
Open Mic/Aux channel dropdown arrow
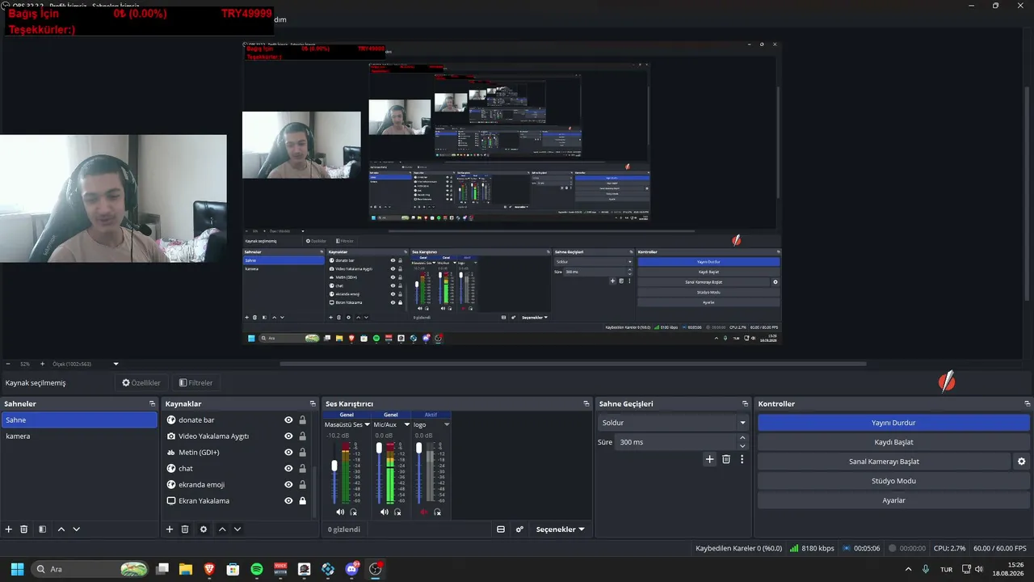[x=406, y=424]
